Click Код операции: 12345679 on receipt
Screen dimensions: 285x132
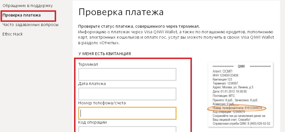(229, 112)
